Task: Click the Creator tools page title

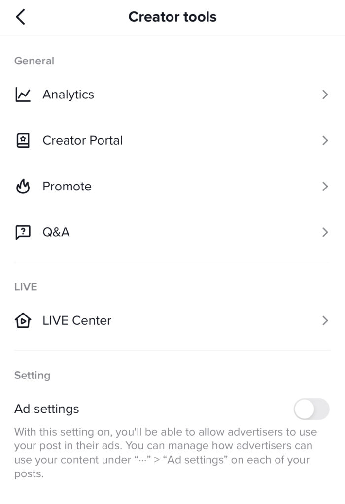Action: [x=172, y=17]
